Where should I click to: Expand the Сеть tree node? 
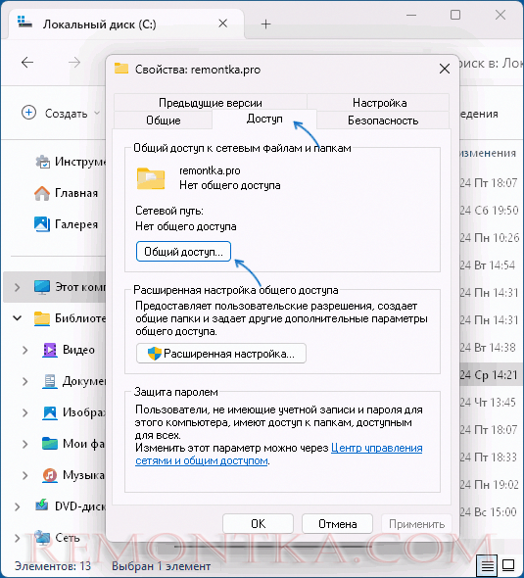(x=17, y=538)
